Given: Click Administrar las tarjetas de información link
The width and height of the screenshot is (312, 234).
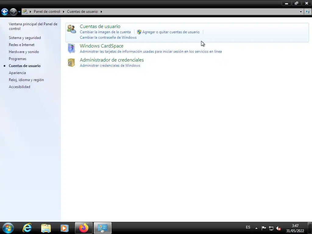Looking at the screenshot, I should [151, 51].
